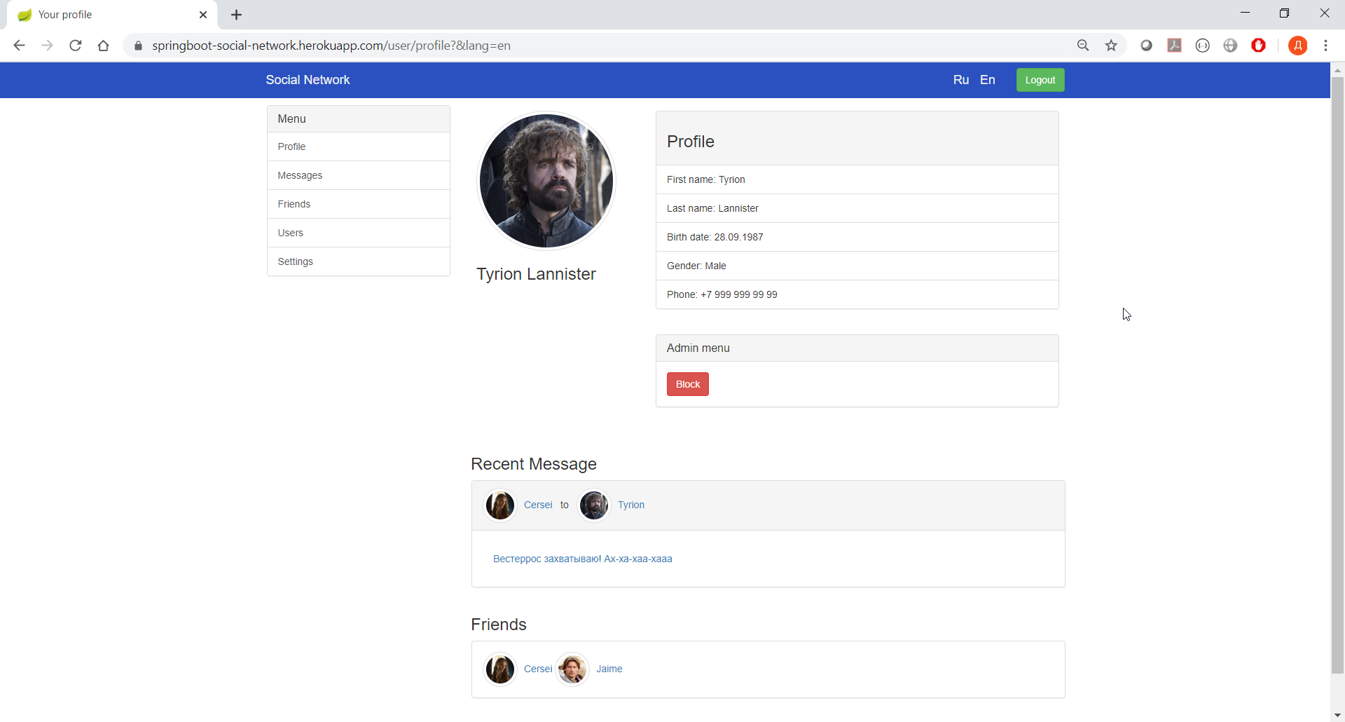Click the green Logout button
This screenshot has height=722, width=1345.
click(1040, 80)
